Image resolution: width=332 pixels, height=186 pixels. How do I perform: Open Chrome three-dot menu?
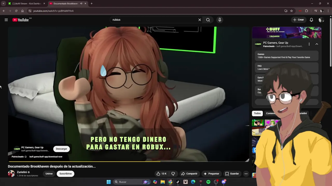pos(328,11)
